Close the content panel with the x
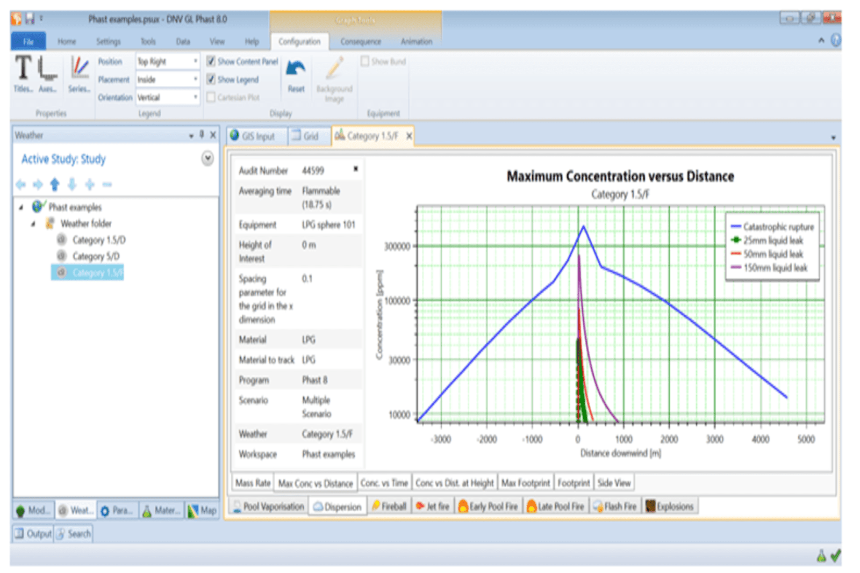 [355, 169]
